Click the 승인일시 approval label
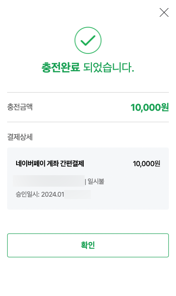Screen dimensions: 176x296 click(x=28, y=194)
